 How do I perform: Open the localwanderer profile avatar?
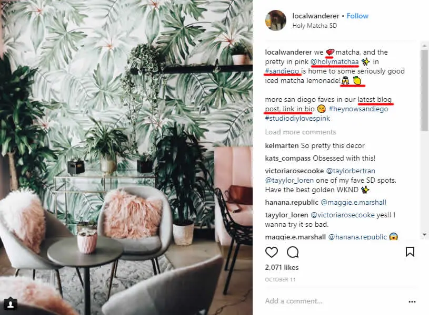click(x=275, y=20)
